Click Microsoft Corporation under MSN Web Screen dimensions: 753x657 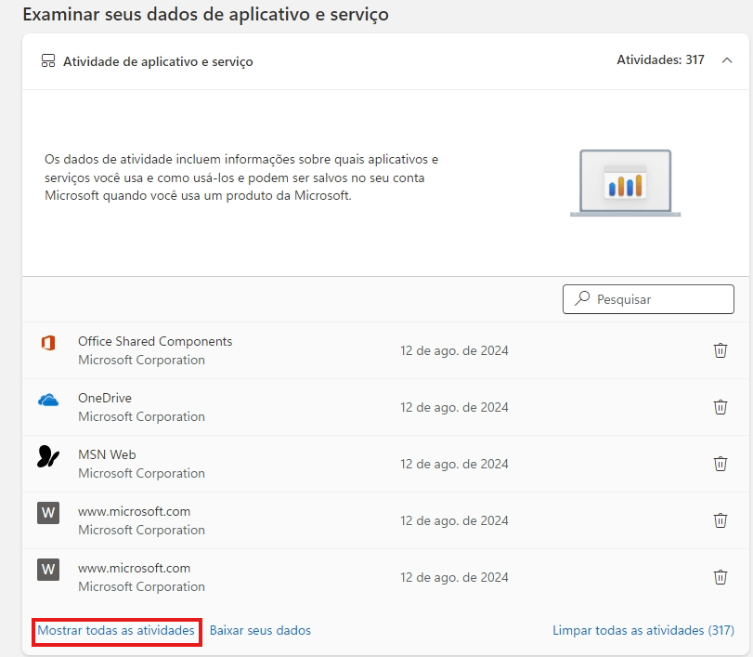142,473
